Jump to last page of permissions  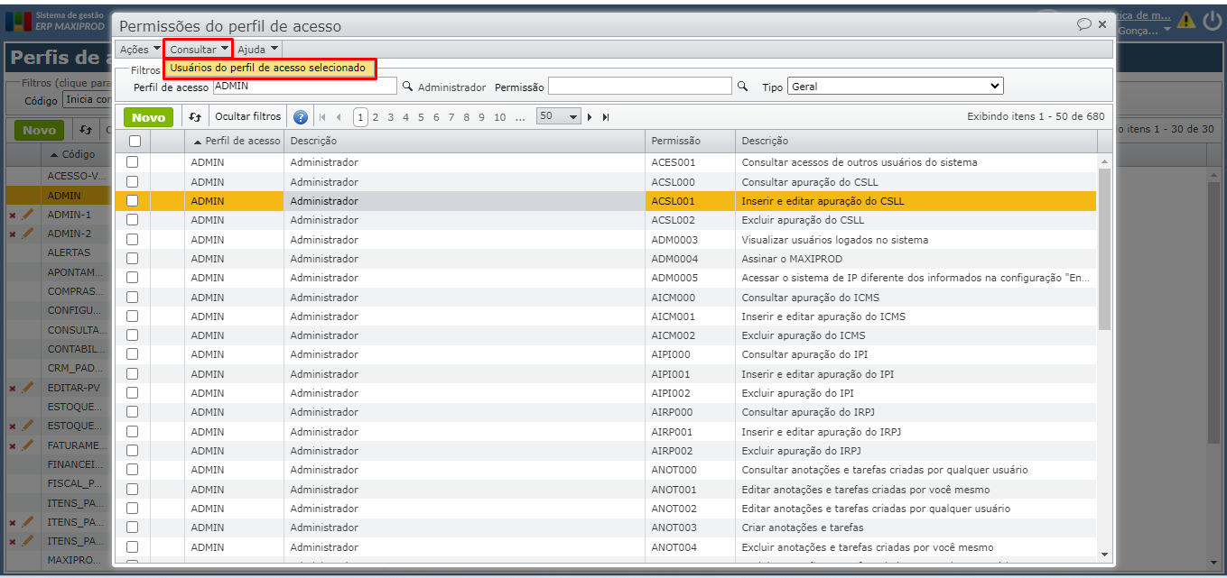(x=606, y=117)
